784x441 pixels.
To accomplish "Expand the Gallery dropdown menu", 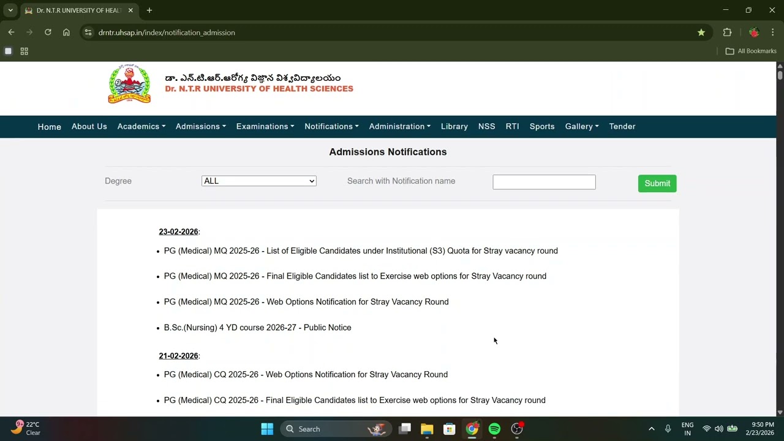I will coord(582,126).
